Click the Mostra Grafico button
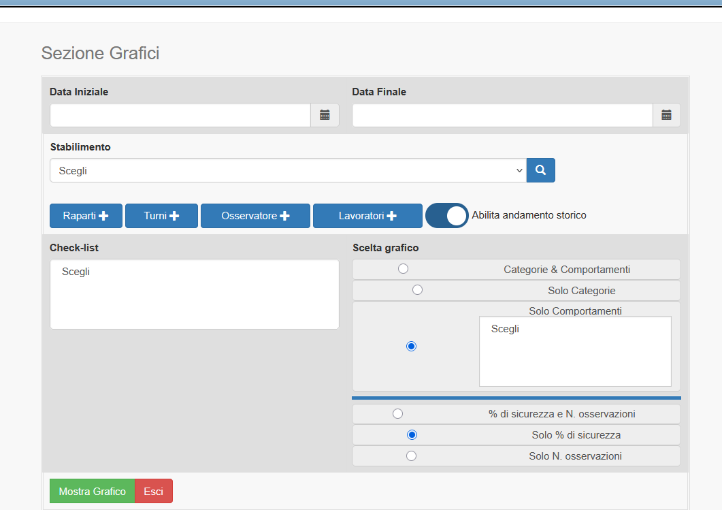Image resolution: width=722 pixels, height=510 pixels. [x=92, y=491]
